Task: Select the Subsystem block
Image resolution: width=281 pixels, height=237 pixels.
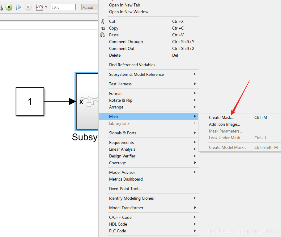Action: coord(87,101)
